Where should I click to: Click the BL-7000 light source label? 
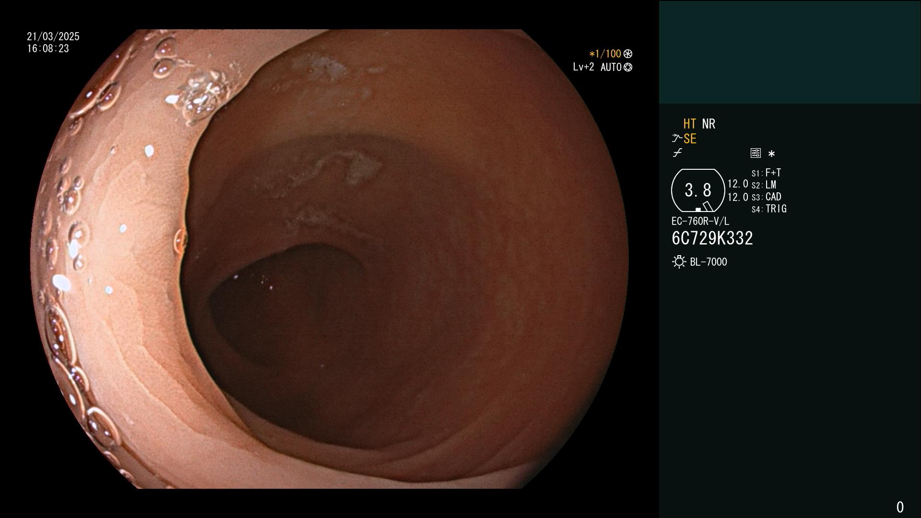pos(708,262)
